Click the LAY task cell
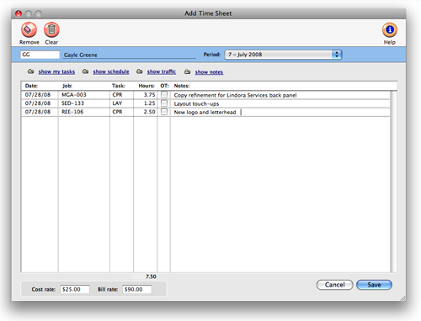The width and height of the screenshot is (421, 321). (121, 103)
